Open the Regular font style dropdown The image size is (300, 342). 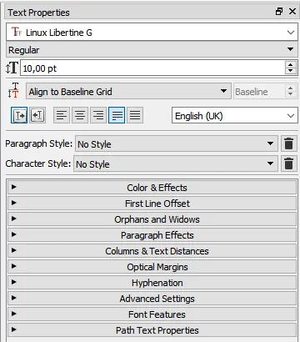(152, 50)
